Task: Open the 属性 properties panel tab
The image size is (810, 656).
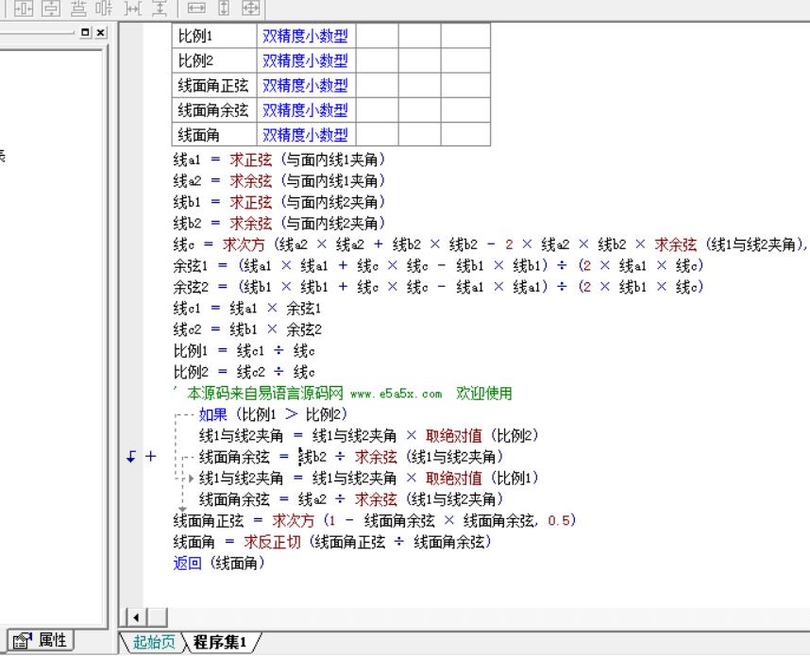Action: [40, 640]
